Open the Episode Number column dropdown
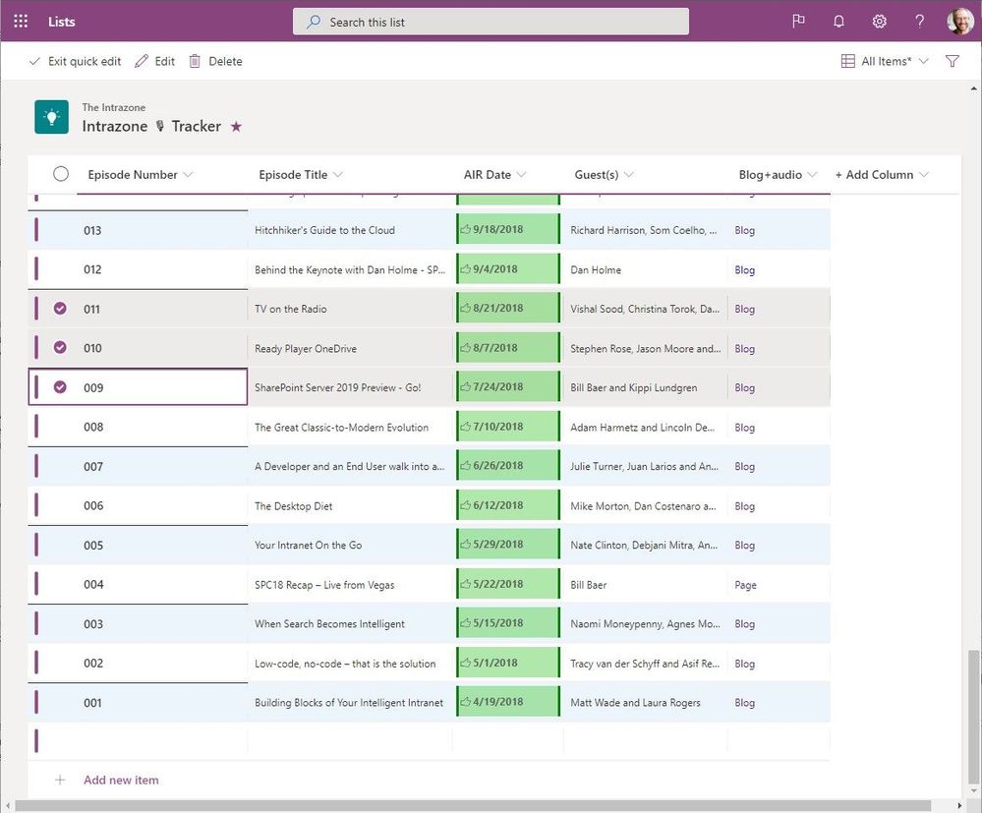 tap(188, 175)
